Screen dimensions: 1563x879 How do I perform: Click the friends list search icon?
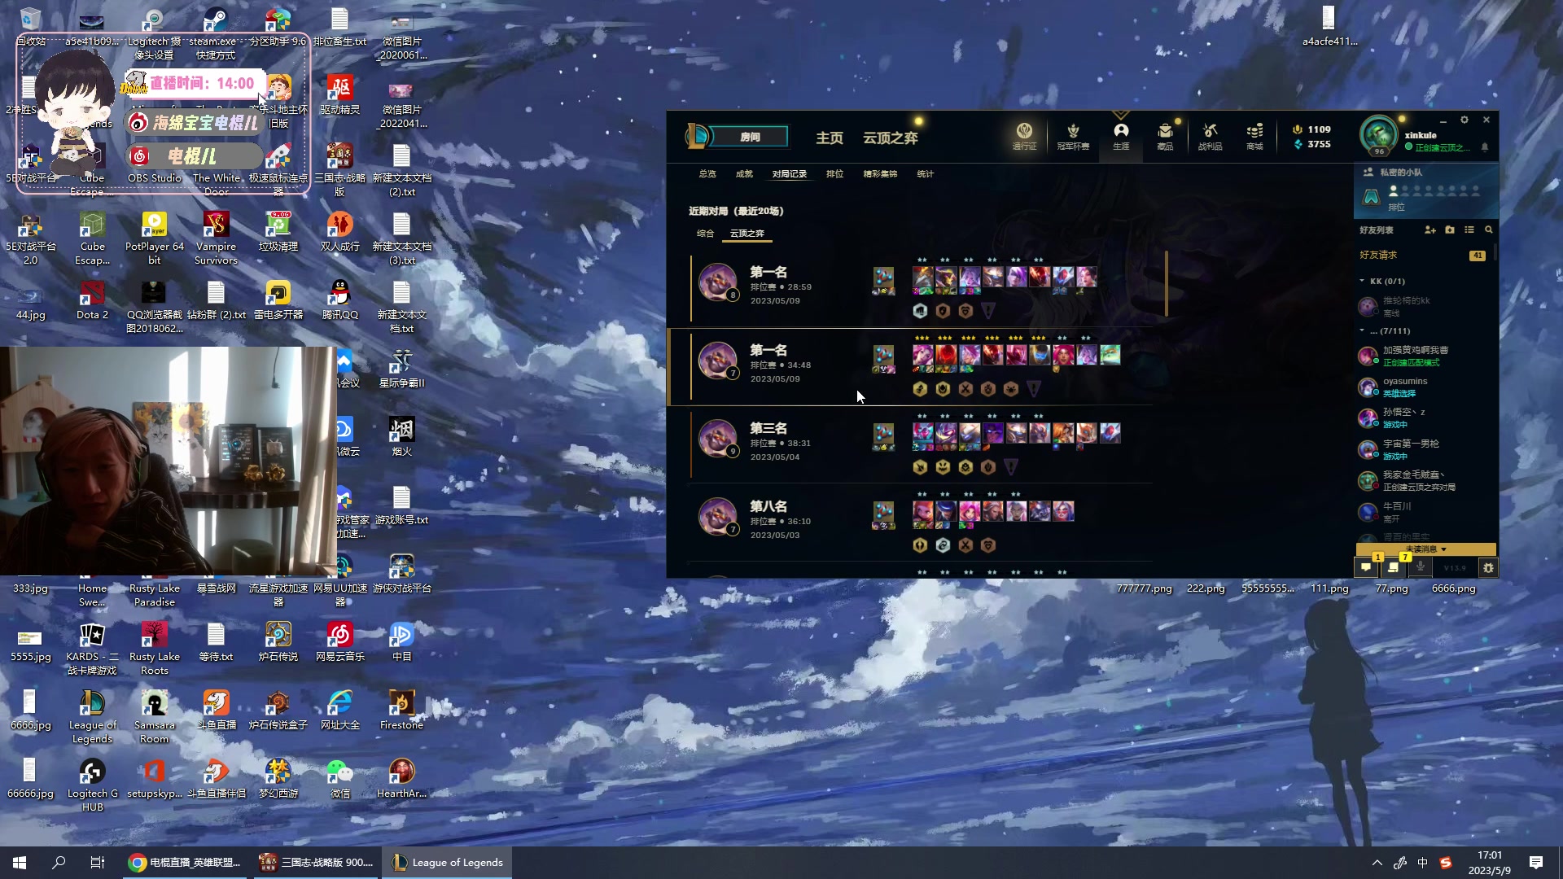pos(1489,230)
